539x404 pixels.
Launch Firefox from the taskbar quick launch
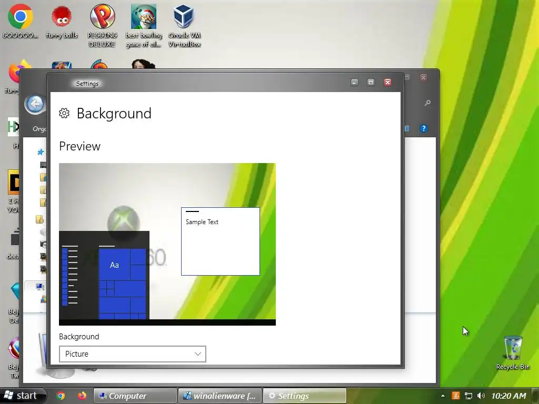[x=82, y=396]
